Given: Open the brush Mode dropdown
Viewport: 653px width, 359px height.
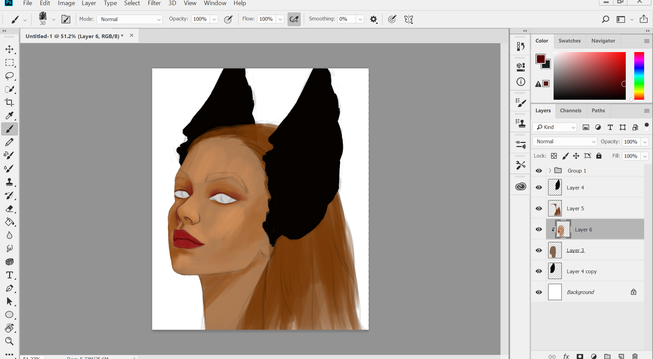Looking at the screenshot, I should click(x=130, y=19).
